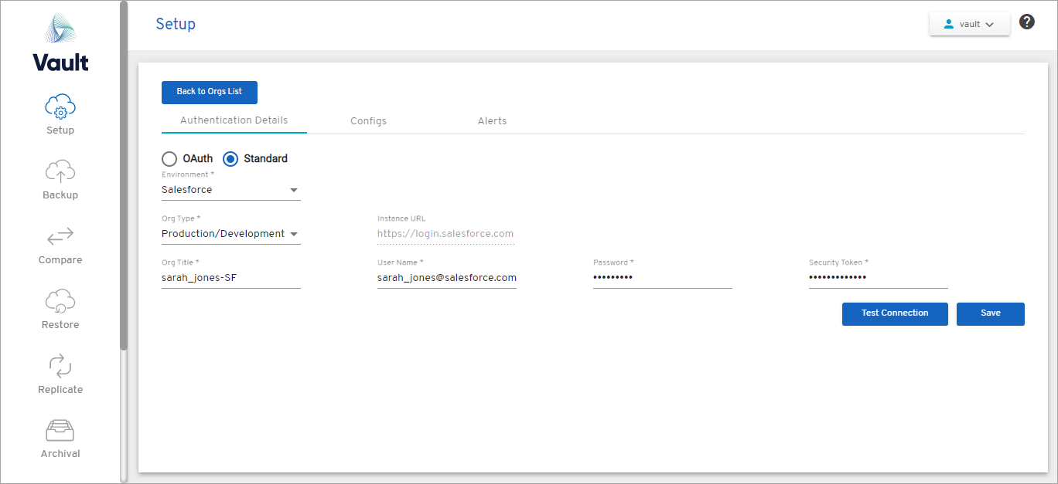
Task: Open the Restore cloud icon
Action: [x=60, y=300]
